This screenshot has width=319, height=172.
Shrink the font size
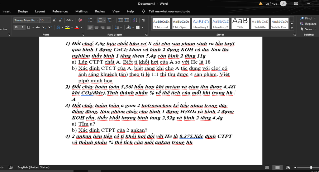click(x=60, y=20)
